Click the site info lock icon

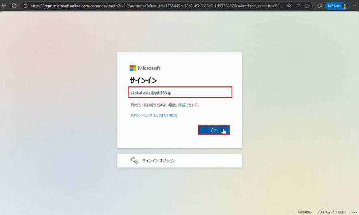click(x=25, y=6)
